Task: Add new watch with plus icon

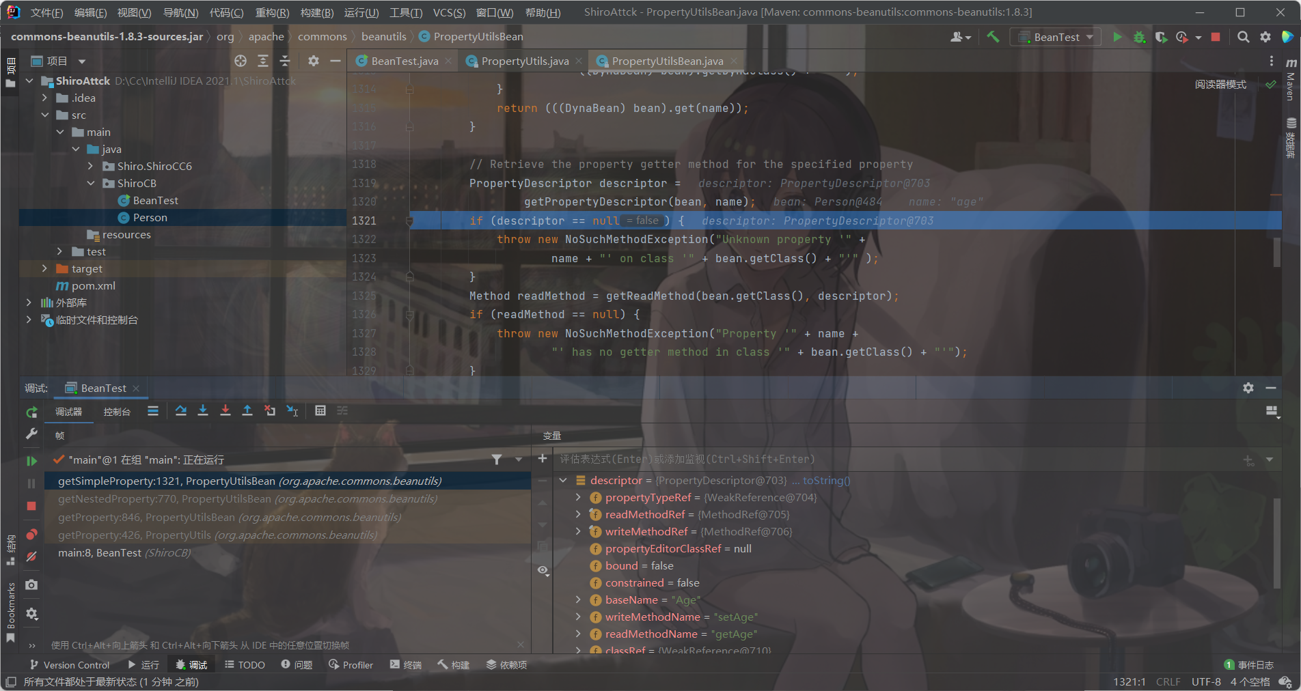Action: 543,459
